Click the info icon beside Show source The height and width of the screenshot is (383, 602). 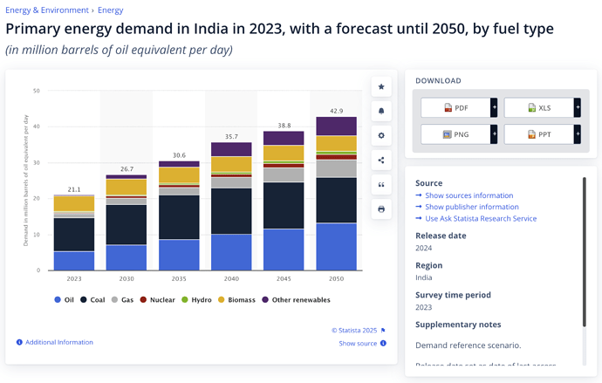click(383, 344)
